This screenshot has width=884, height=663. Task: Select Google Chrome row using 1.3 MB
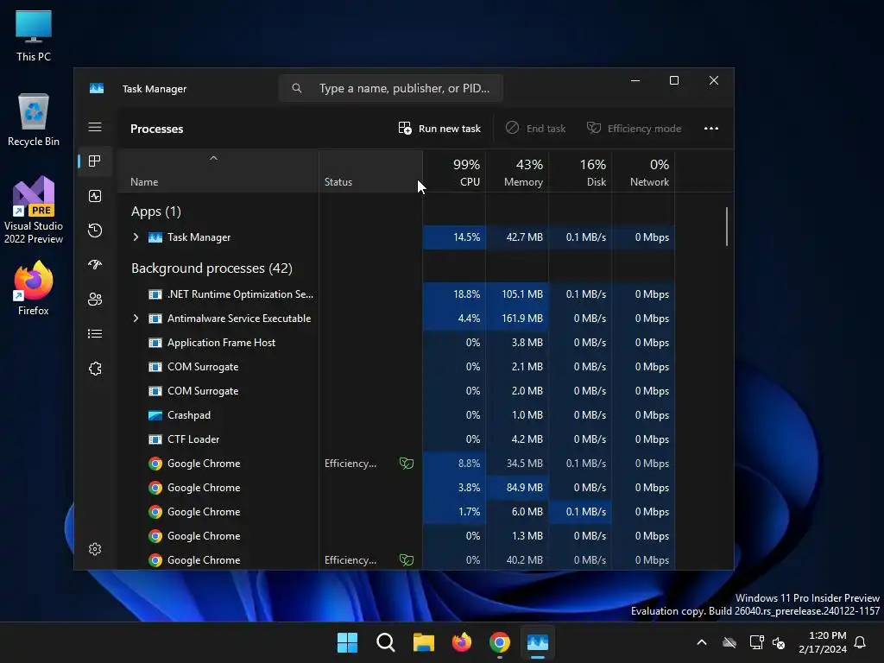click(x=396, y=536)
